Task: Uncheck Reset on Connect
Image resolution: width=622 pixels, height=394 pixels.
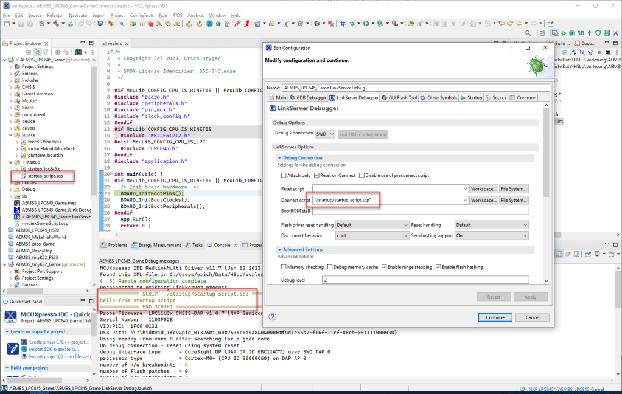Action: [x=317, y=175]
